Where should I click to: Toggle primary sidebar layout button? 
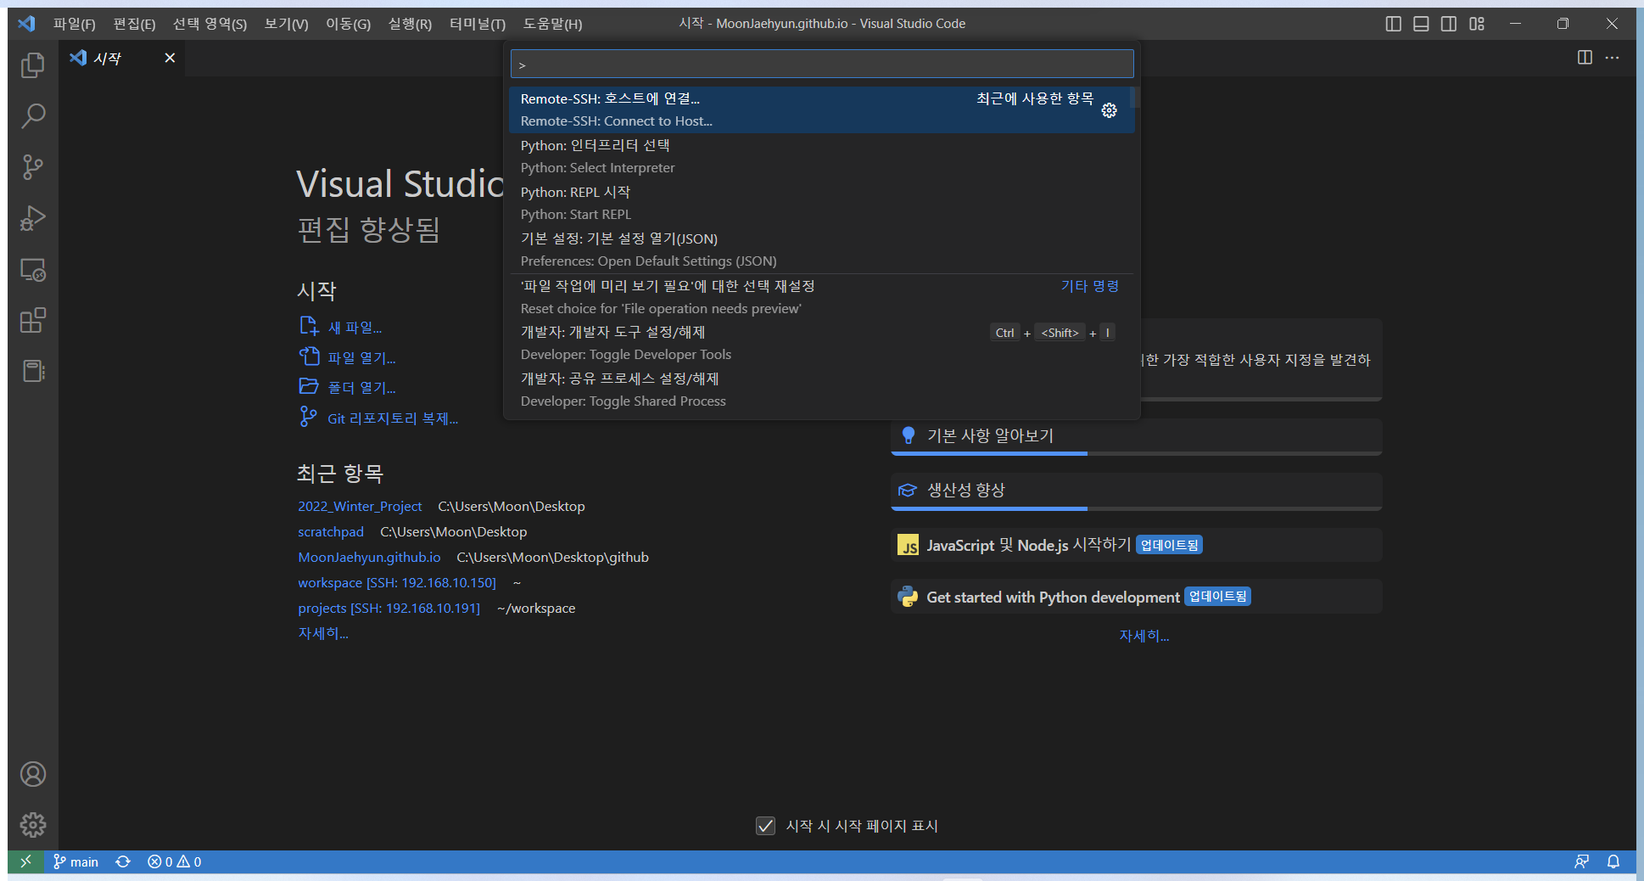click(x=1393, y=24)
